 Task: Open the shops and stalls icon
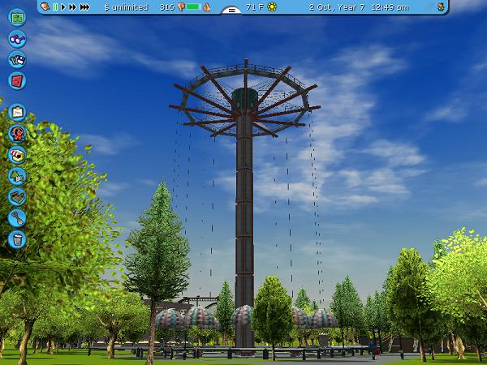(x=17, y=154)
